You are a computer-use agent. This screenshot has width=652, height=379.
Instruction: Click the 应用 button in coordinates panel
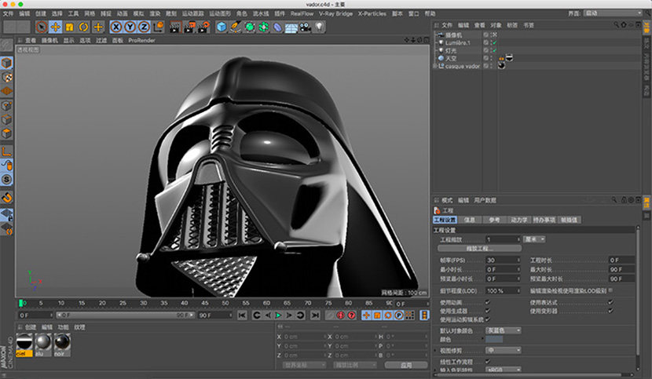point(405,365)
